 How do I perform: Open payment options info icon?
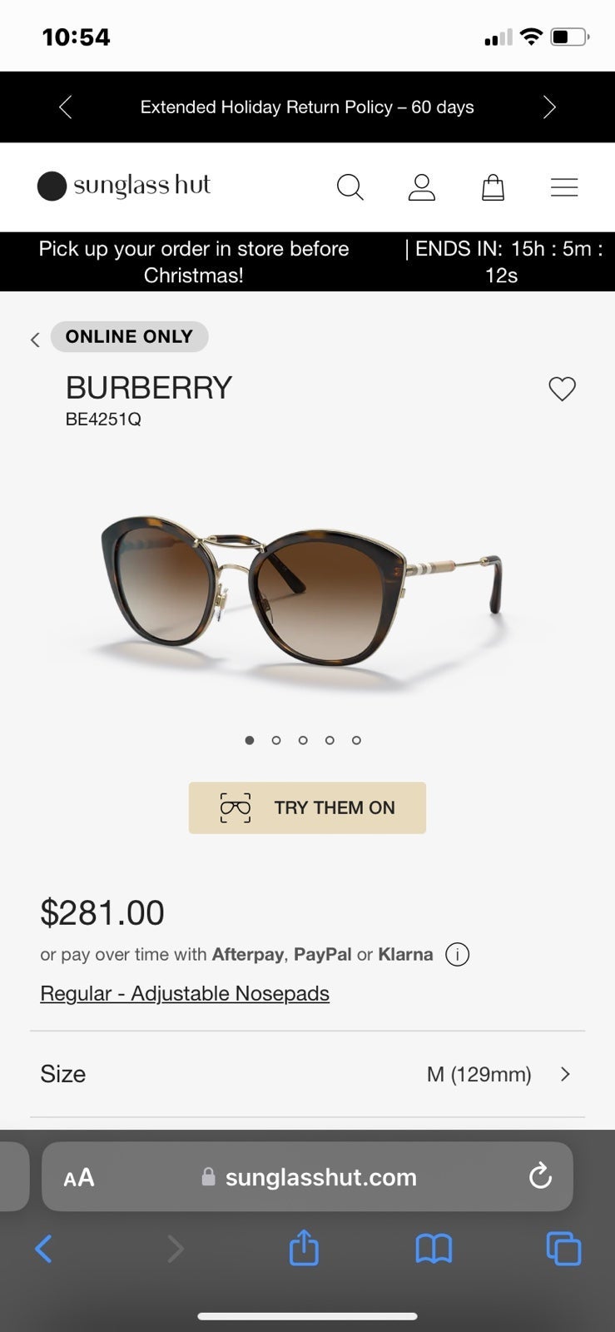pos(458,954)
